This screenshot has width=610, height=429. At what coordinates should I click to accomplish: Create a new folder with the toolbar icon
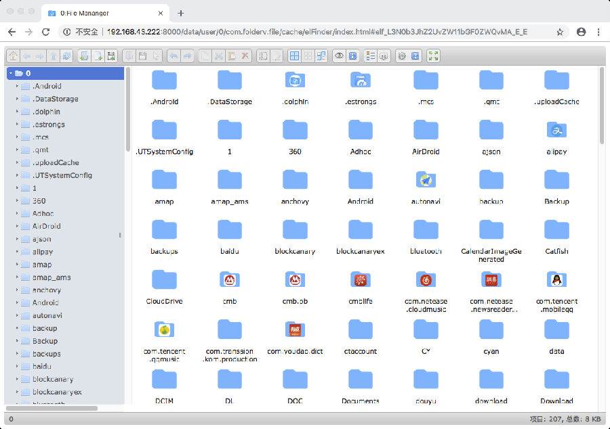click(84, 56)
